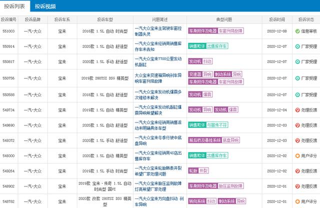Click the 处理反馈 status icon in row 548902
This screenshot has width=320, height=208.
click(297, 186)
